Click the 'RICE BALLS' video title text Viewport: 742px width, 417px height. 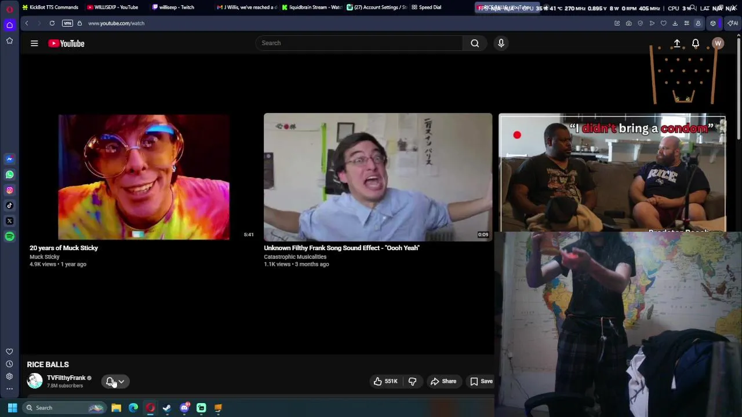click(x=48, y=364)
